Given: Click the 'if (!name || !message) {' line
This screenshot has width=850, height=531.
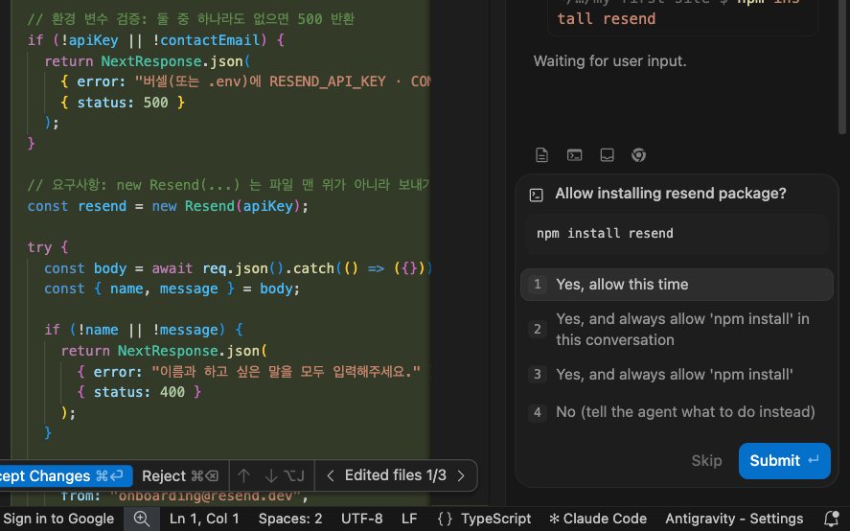Looking at the screenshot, I should [x=144, y=330].
